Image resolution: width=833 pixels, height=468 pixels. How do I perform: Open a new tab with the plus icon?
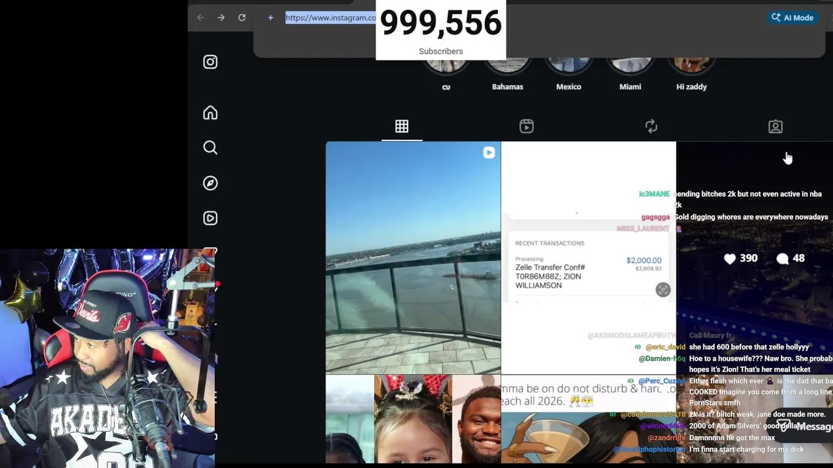point(271,18)
